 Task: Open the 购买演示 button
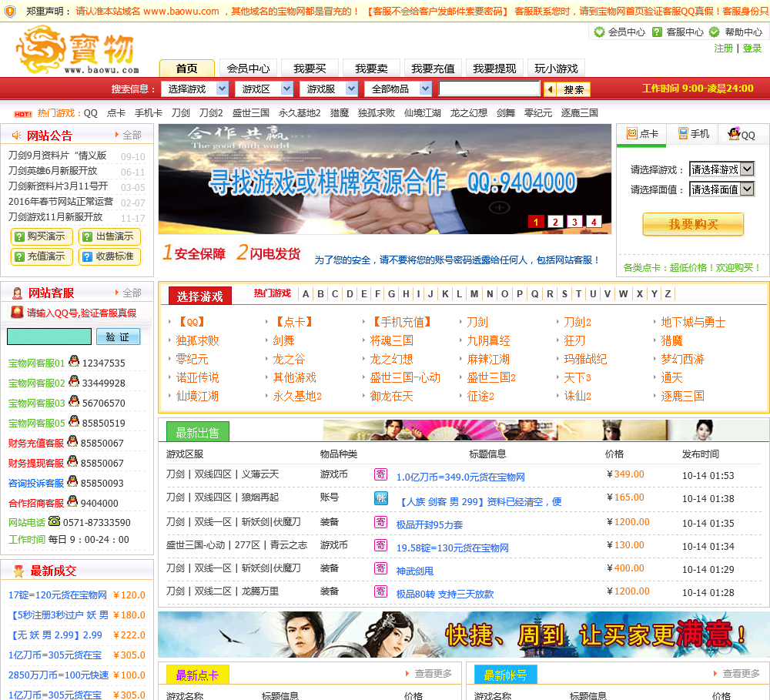pos(42,236)
